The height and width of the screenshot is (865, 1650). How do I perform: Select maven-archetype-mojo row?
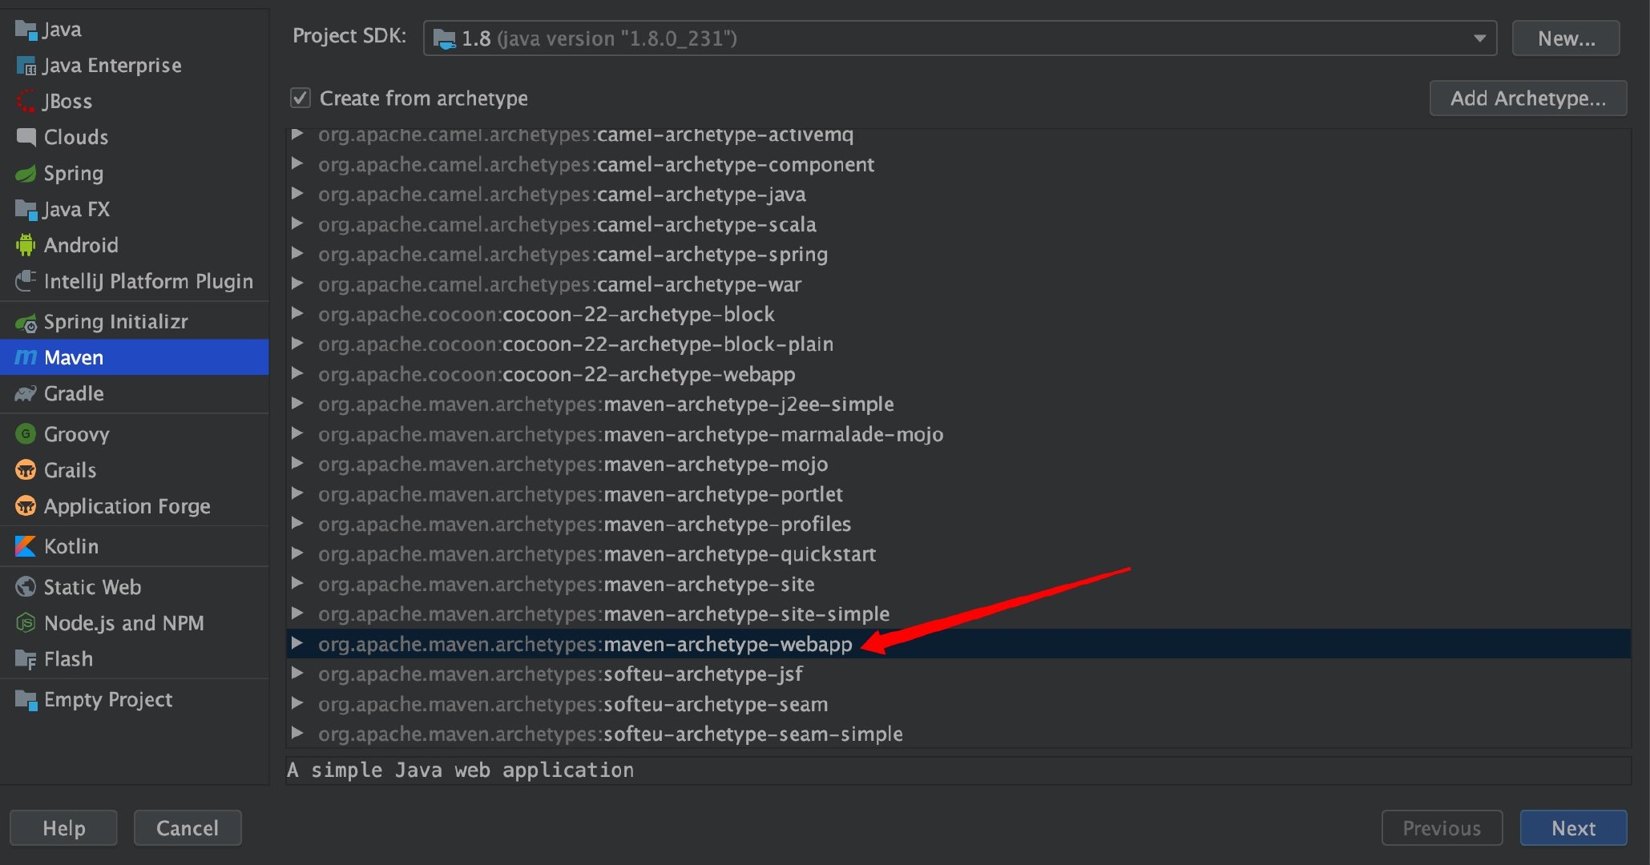coord(958,464)
